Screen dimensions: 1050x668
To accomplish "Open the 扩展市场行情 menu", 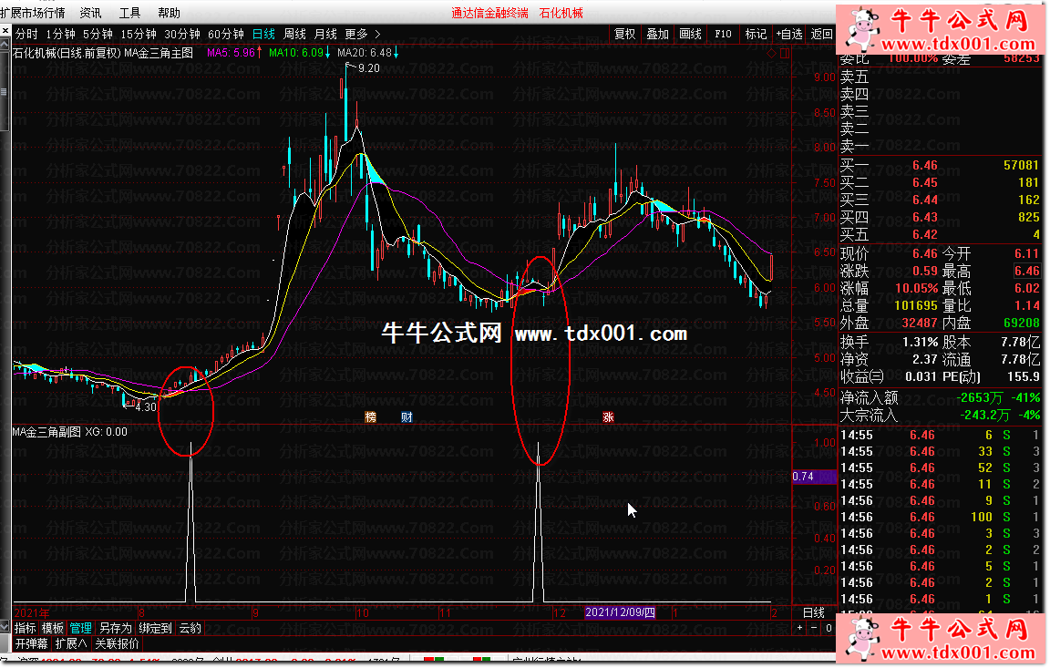I will (x=33, y=13).
